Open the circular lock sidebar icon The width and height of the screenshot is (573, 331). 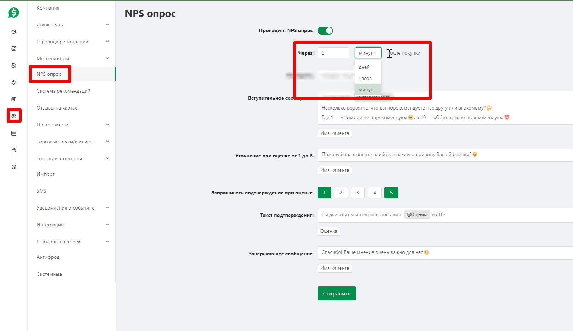(14, 167)
